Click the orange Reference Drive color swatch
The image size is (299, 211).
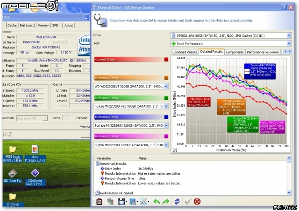click(166, 78)
